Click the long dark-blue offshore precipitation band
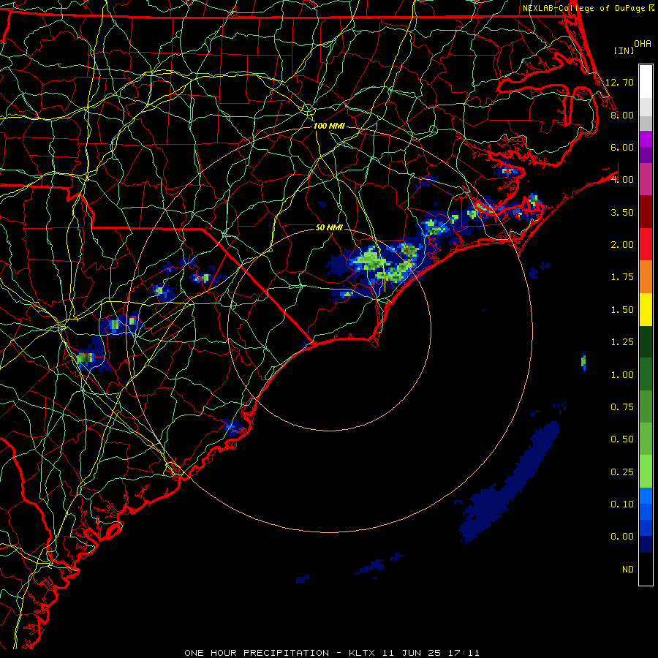The width and height of the screenshot is (658, 658). [x=510, y=483]
